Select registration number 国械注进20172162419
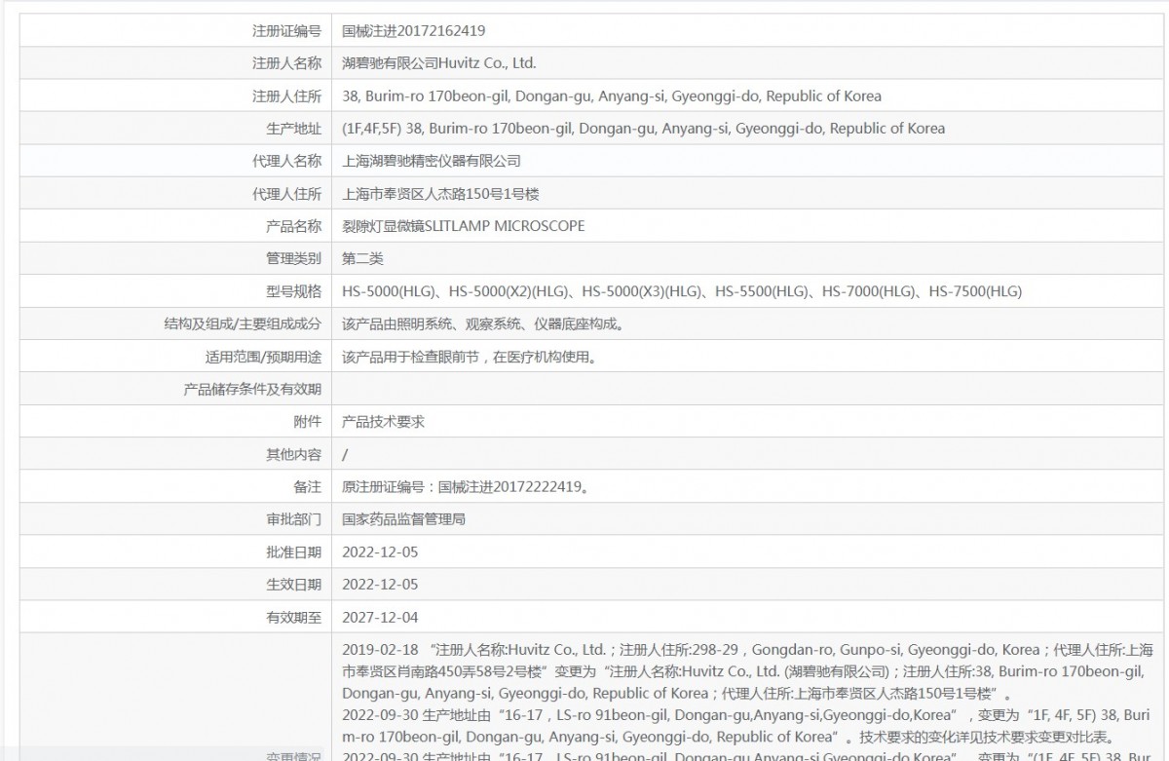 (414, 31)
